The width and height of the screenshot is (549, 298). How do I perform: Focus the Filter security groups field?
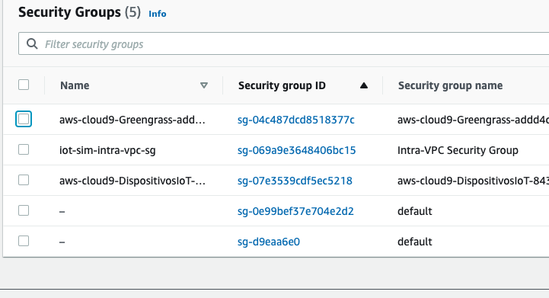[x=283, y=44]
